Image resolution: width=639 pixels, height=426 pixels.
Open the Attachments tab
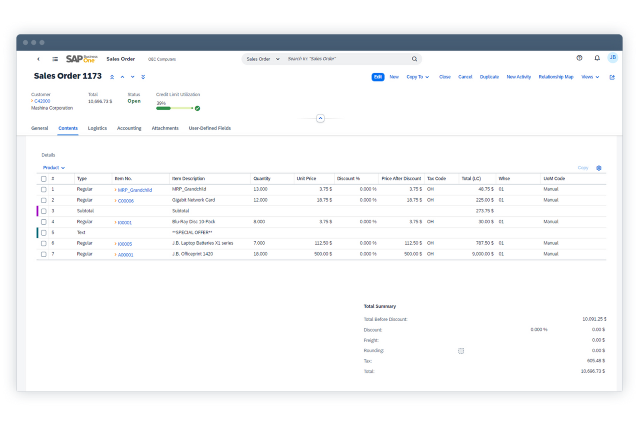click(x=165, y=128)
